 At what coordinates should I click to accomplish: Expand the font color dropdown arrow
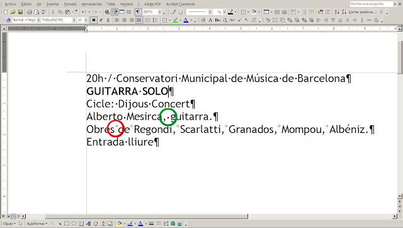pyautogui.click(x=191, y=20)
